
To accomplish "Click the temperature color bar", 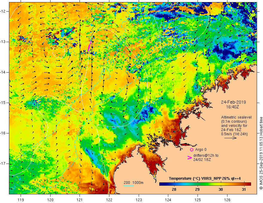I will click(x=205, y=184).
